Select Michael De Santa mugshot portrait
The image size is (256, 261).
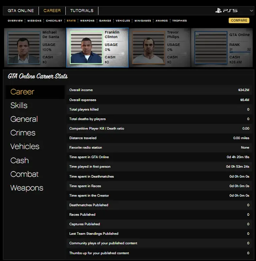pyautogui.click(x=24, y=48)
